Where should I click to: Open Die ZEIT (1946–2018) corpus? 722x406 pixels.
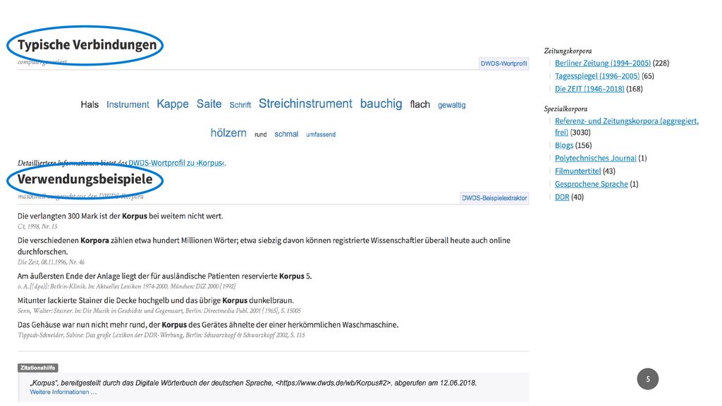click(589, 89)
